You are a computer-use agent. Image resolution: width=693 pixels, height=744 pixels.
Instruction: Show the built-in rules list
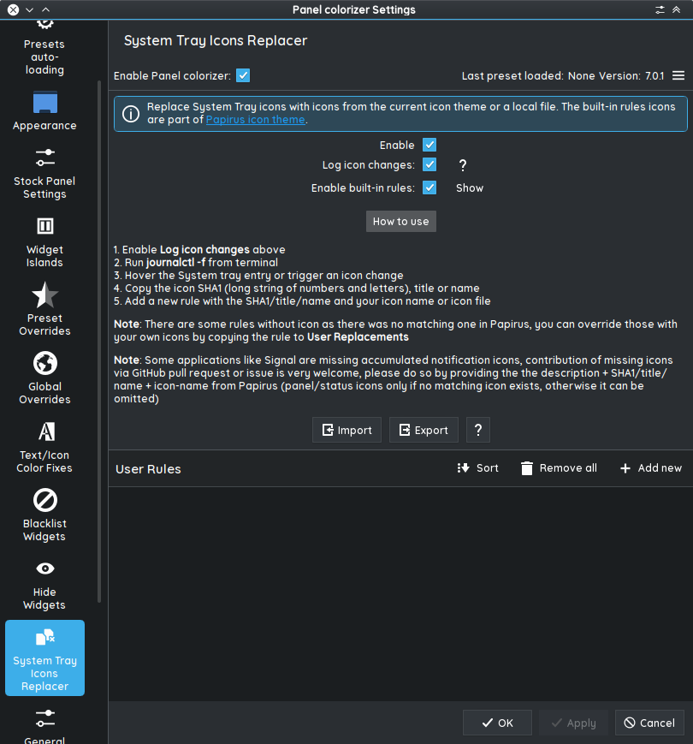pyautogui.click(x=469, y=187)
